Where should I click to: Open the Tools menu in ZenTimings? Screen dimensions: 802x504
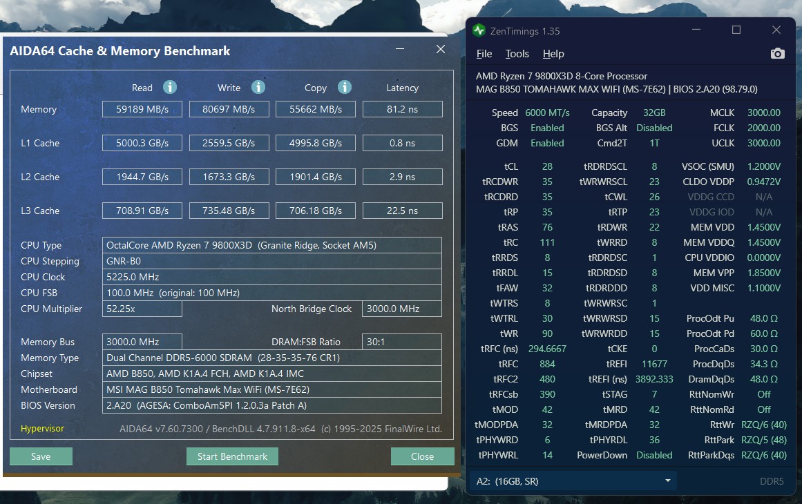coord(517,54)
